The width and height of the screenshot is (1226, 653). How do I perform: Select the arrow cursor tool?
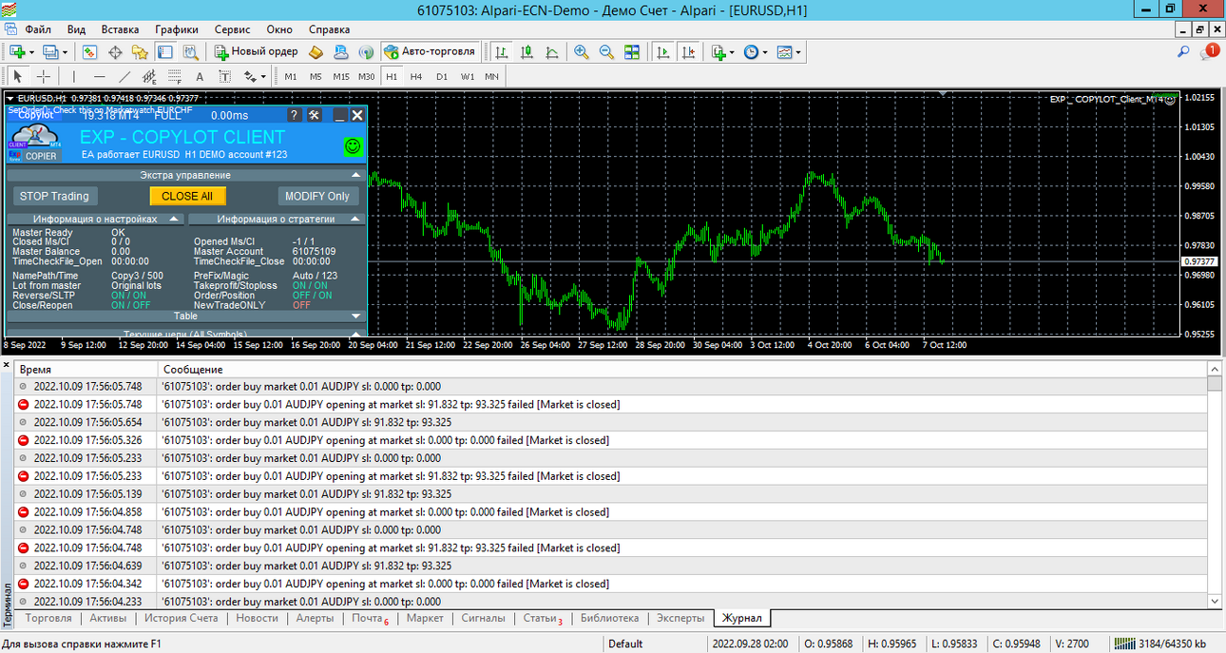17,76
